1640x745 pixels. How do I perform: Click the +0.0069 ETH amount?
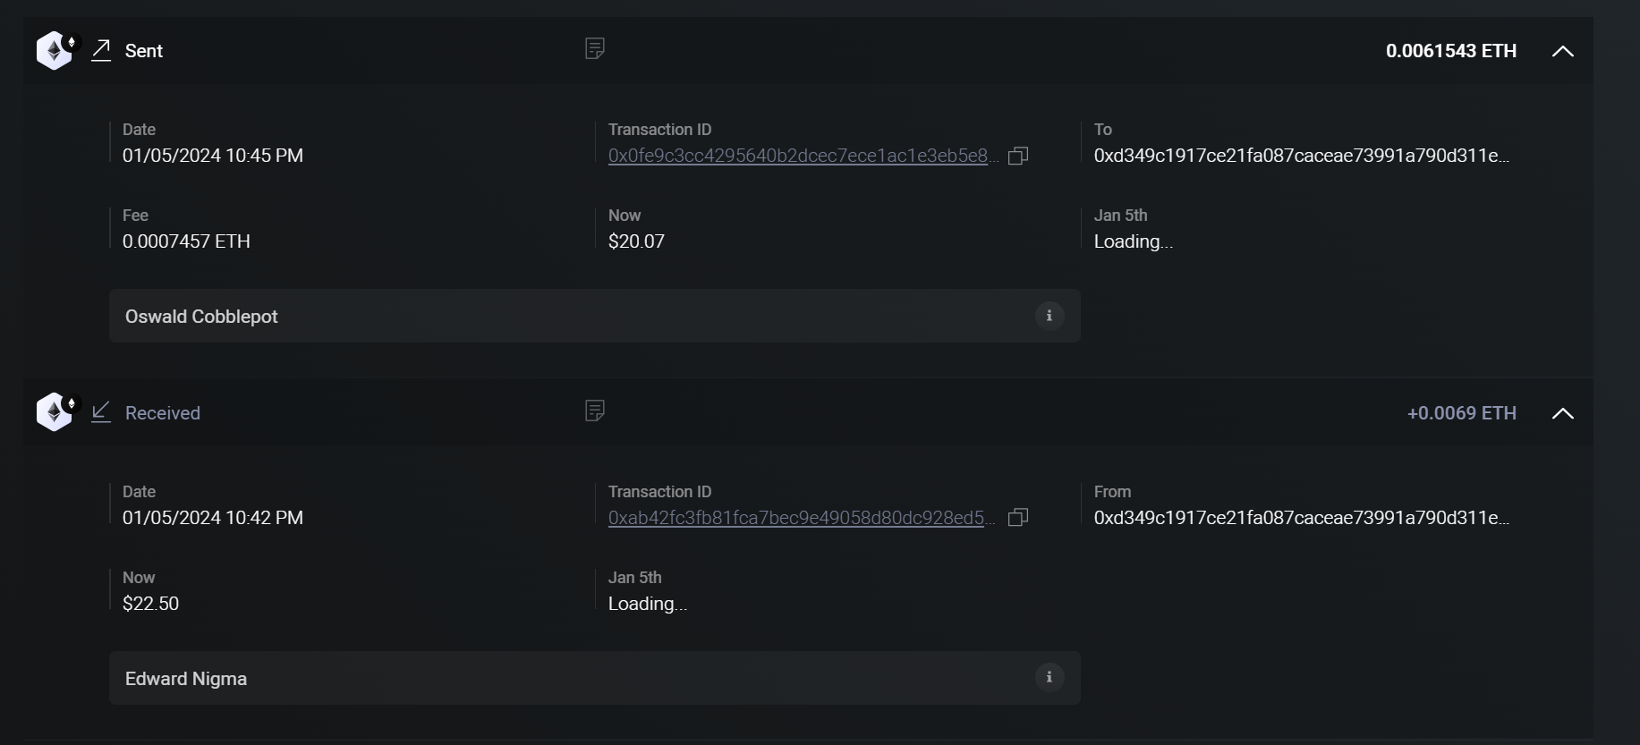(1461, 413)
